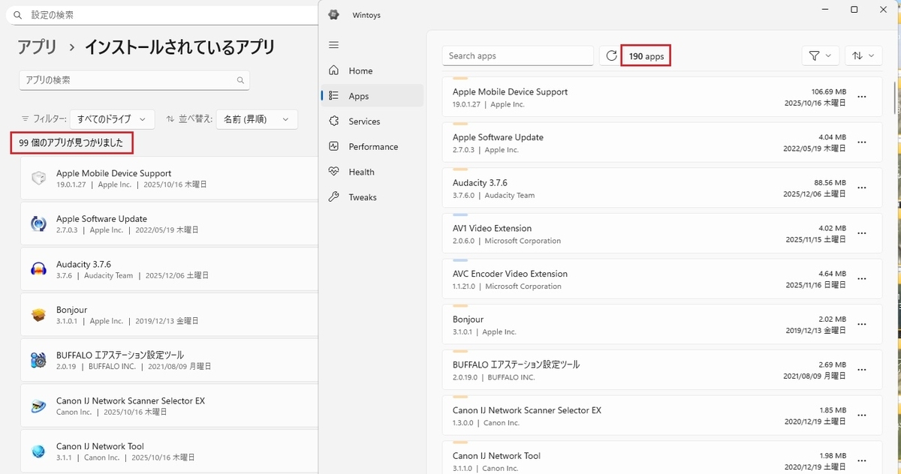Open more options for Canon IJ Network Tool in Wintoys

[862, 461]
